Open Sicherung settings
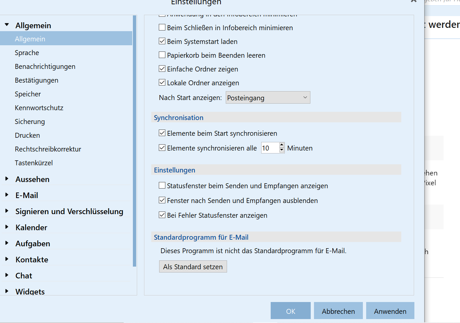The width and height of the screenshot is (460, 323). 30,122
